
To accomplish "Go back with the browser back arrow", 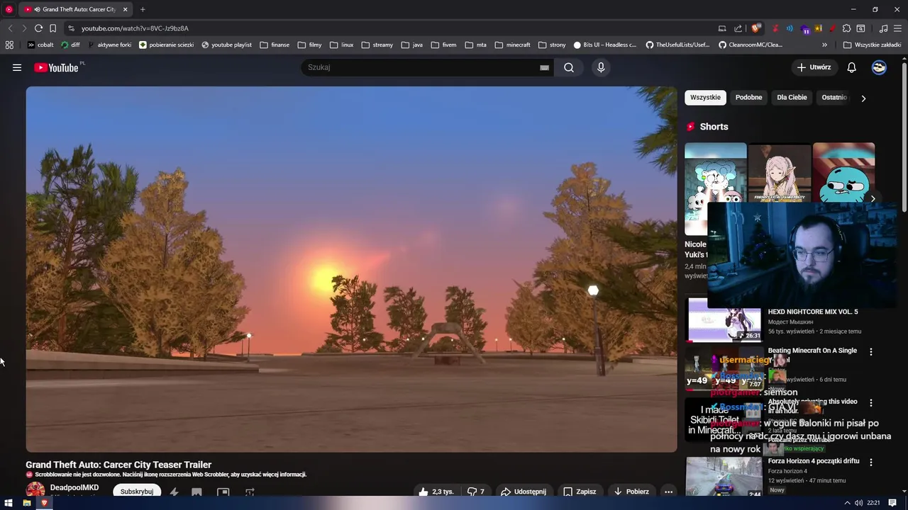I will click(10, 28).
